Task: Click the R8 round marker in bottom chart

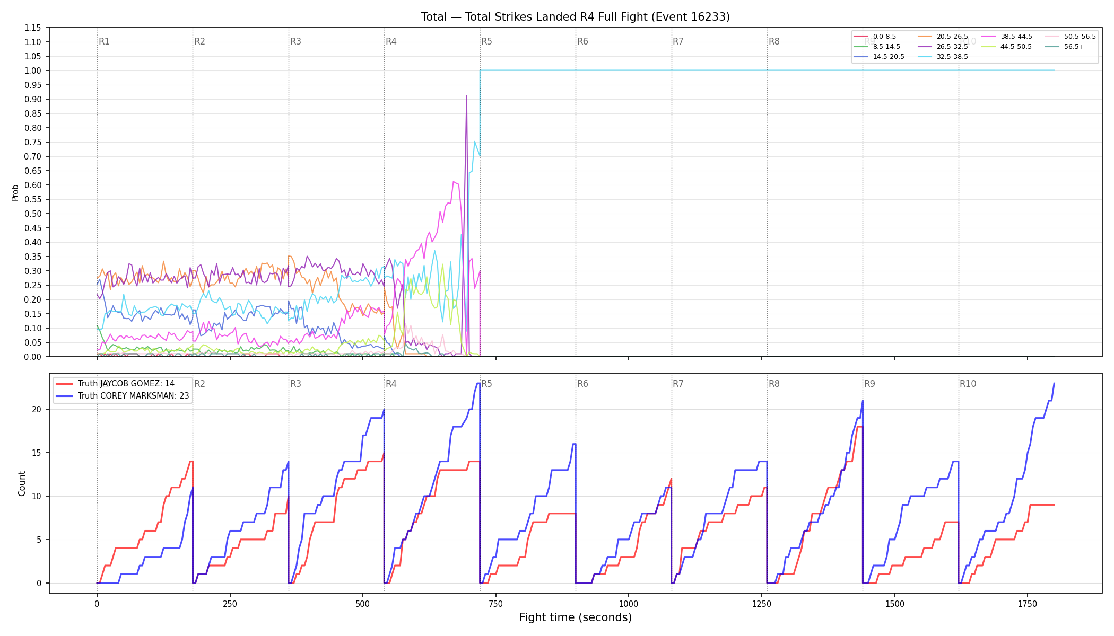Action: pos(774,384)
